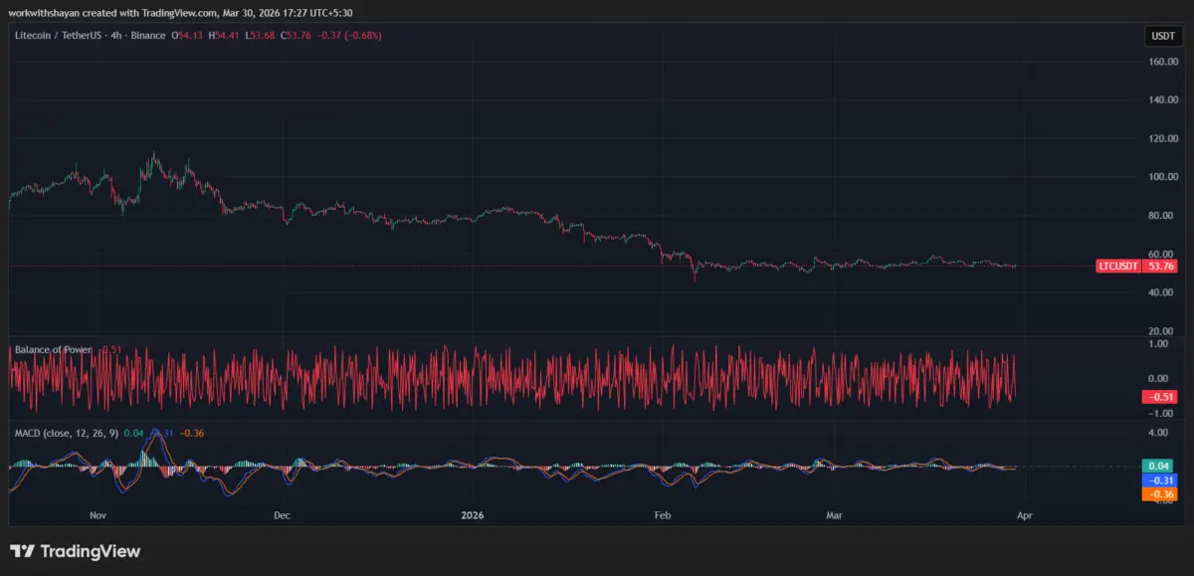Click the MACD green 0.04 value badge

[x=1156, y=464]
